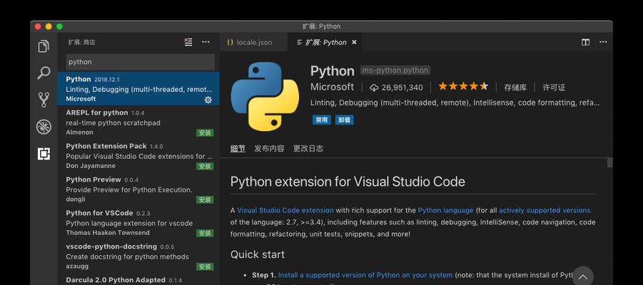Select Python for VSCode list entry
The height and width of the screenshot is (285, 643).
(x=138, y=223)
